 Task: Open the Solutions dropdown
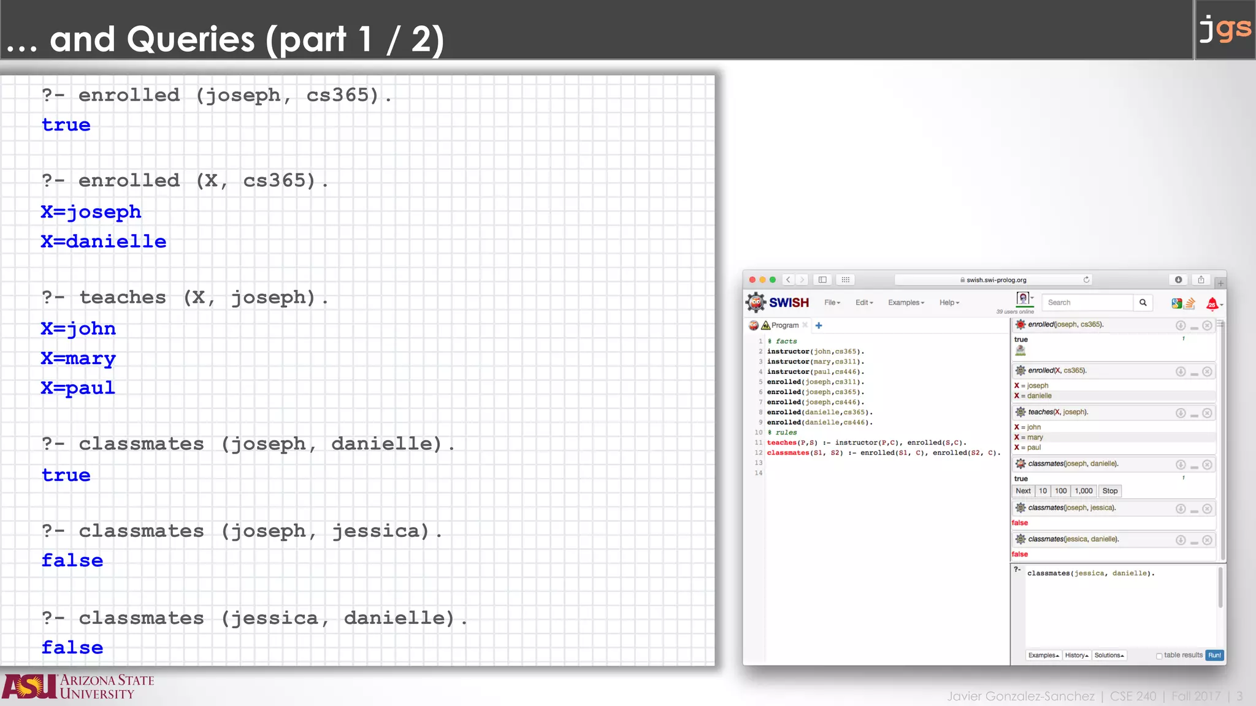pos(1109,655)
